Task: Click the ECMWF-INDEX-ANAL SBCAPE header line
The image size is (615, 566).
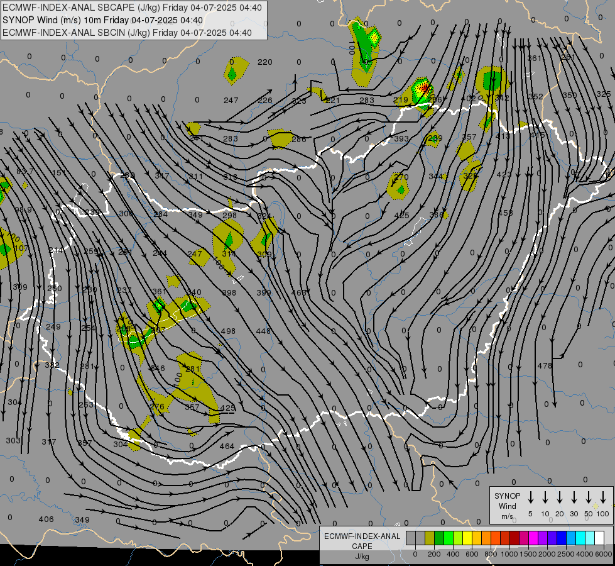Action: coord(132,8)
